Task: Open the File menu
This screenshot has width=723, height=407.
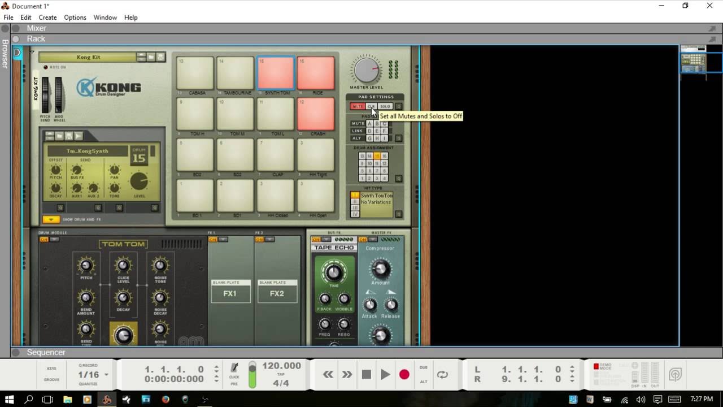Action: coord(8,18)
